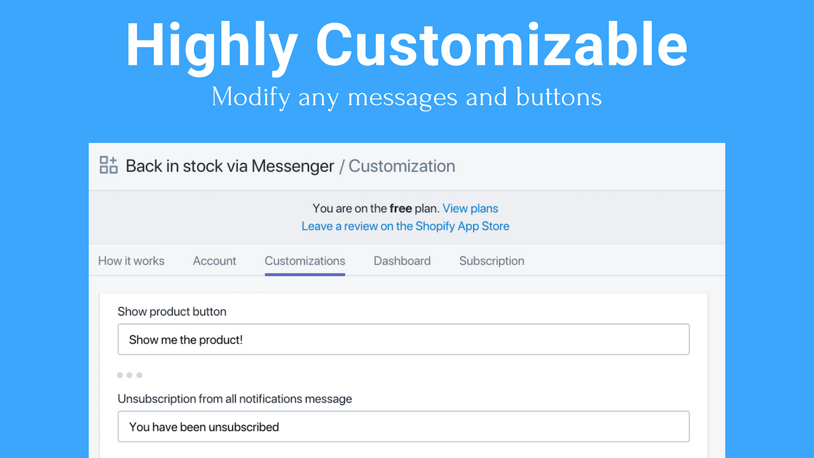Click the breadcrumb Back in stock via Messenger
Image resolution: width=814 pixels, height=458 pixels.
tap(230, 166)
